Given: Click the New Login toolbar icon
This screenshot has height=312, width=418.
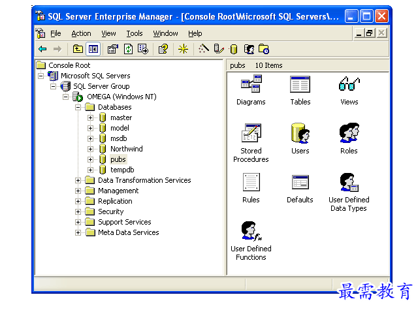Looking at the screenshot, I should point(249,50).
